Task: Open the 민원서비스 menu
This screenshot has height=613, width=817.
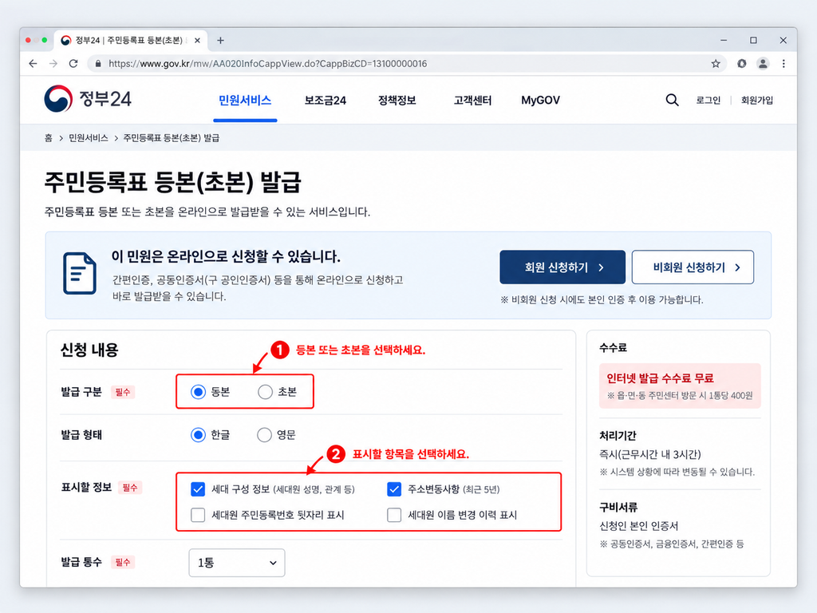Action: (x=245, y=100)
